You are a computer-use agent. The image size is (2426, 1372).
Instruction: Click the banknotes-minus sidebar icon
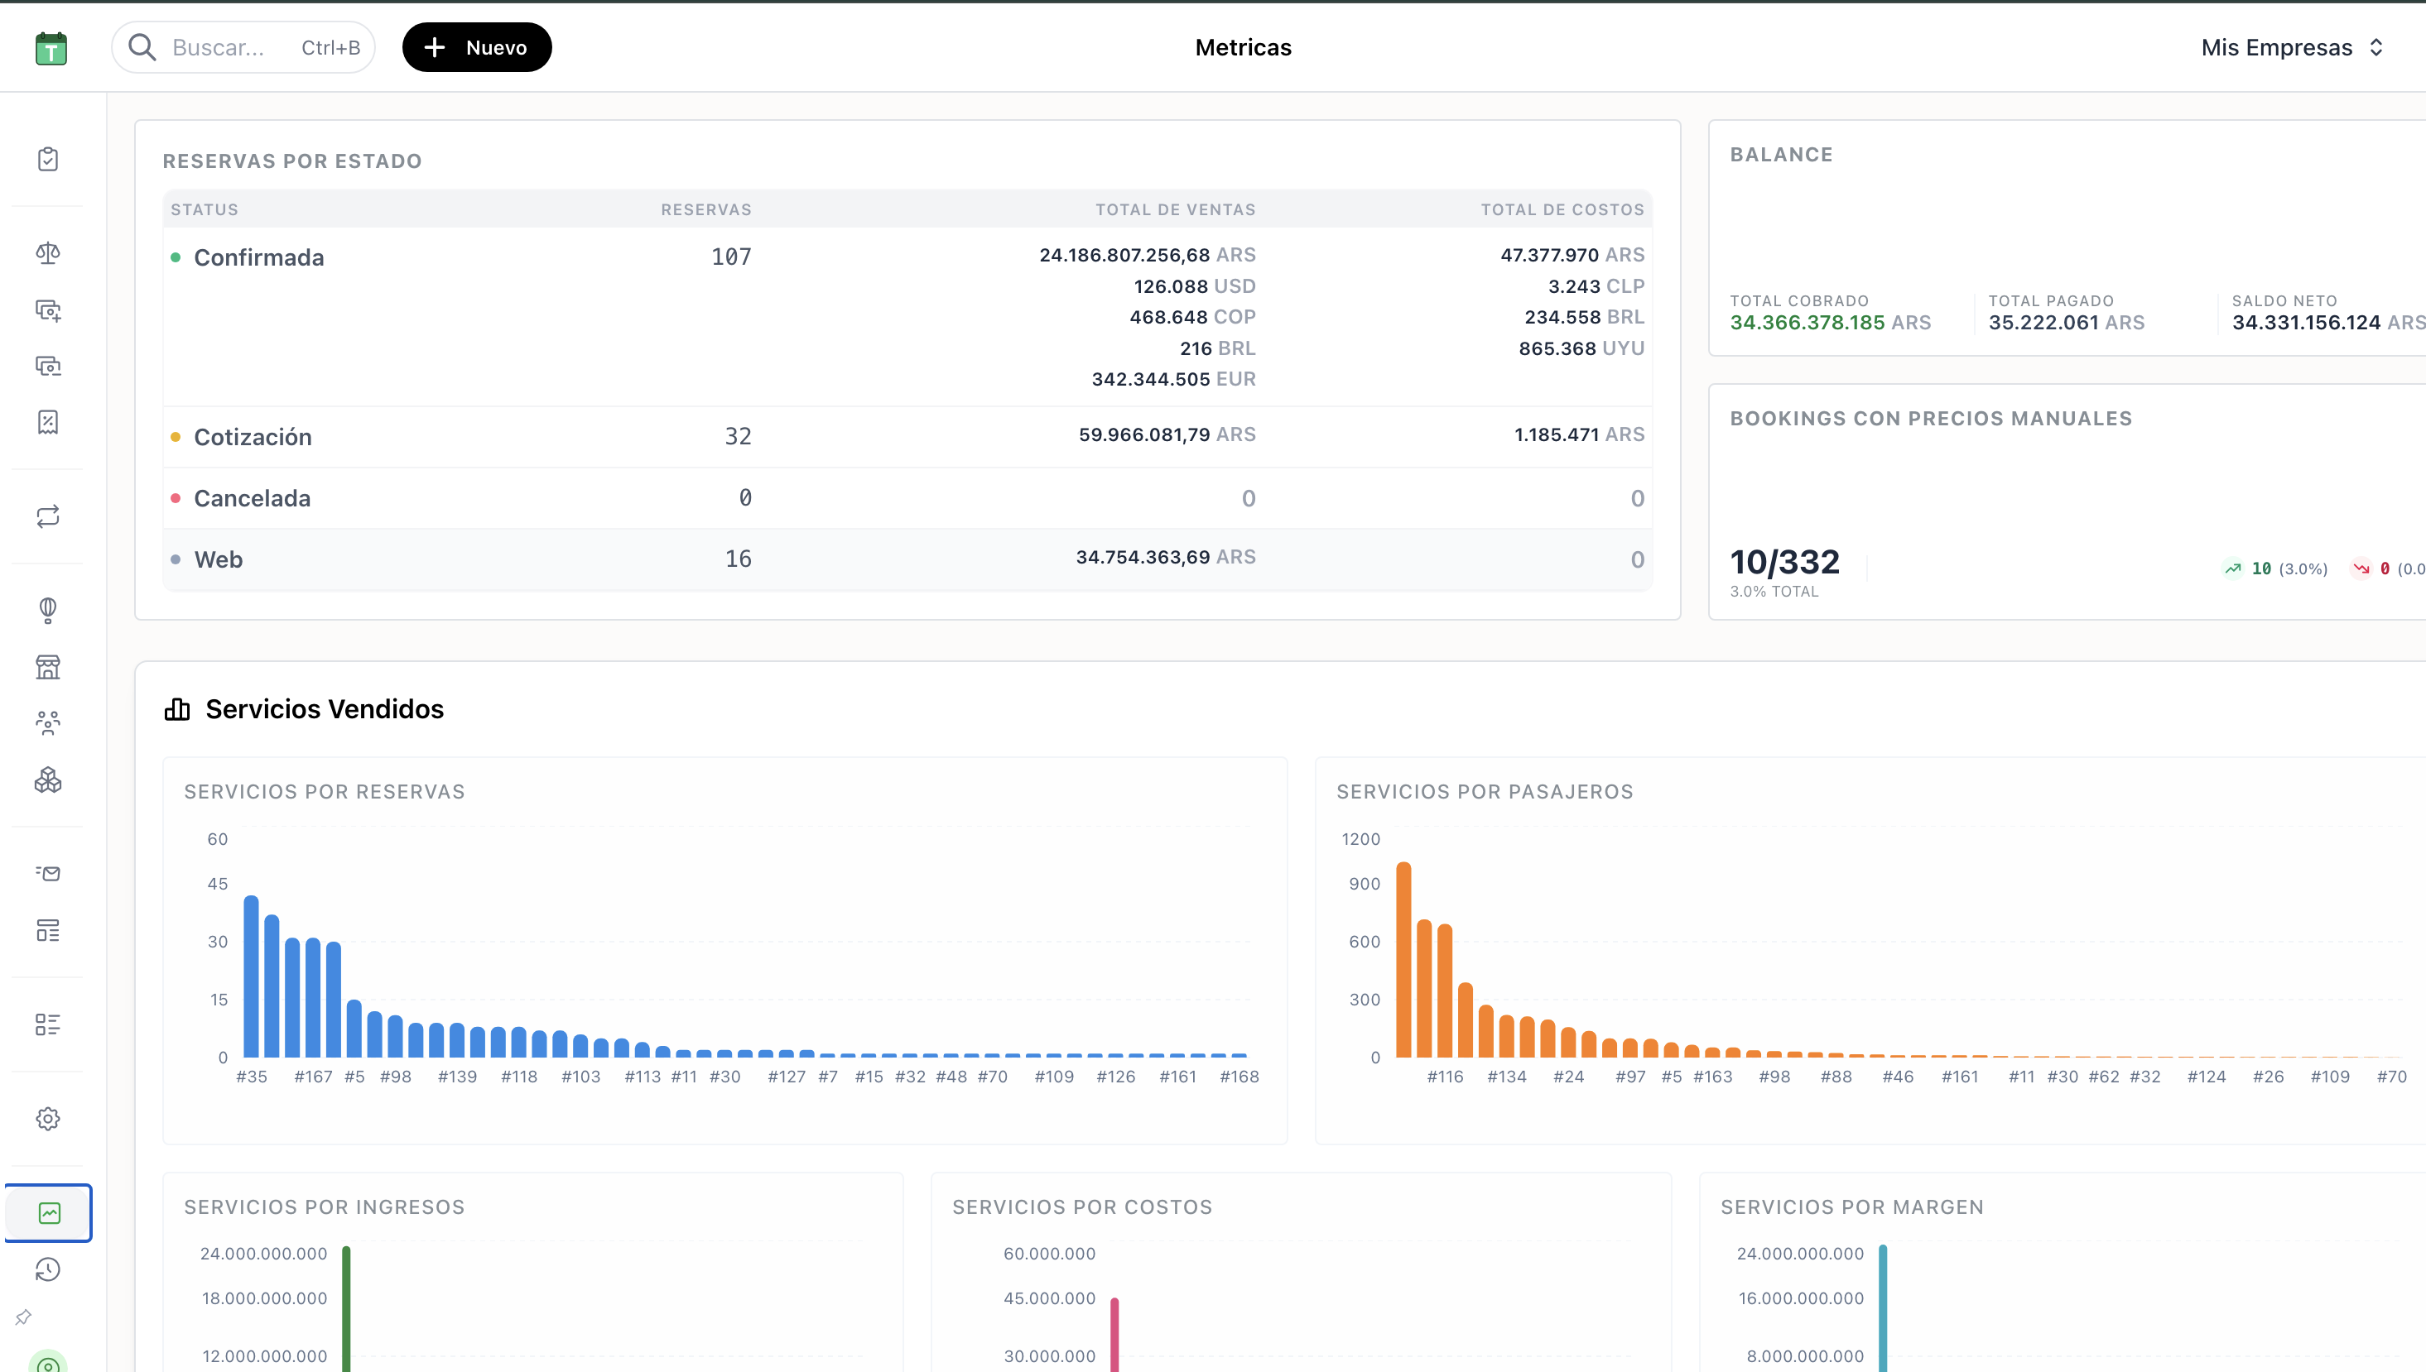pyautogui.click(x=48, y=366)
